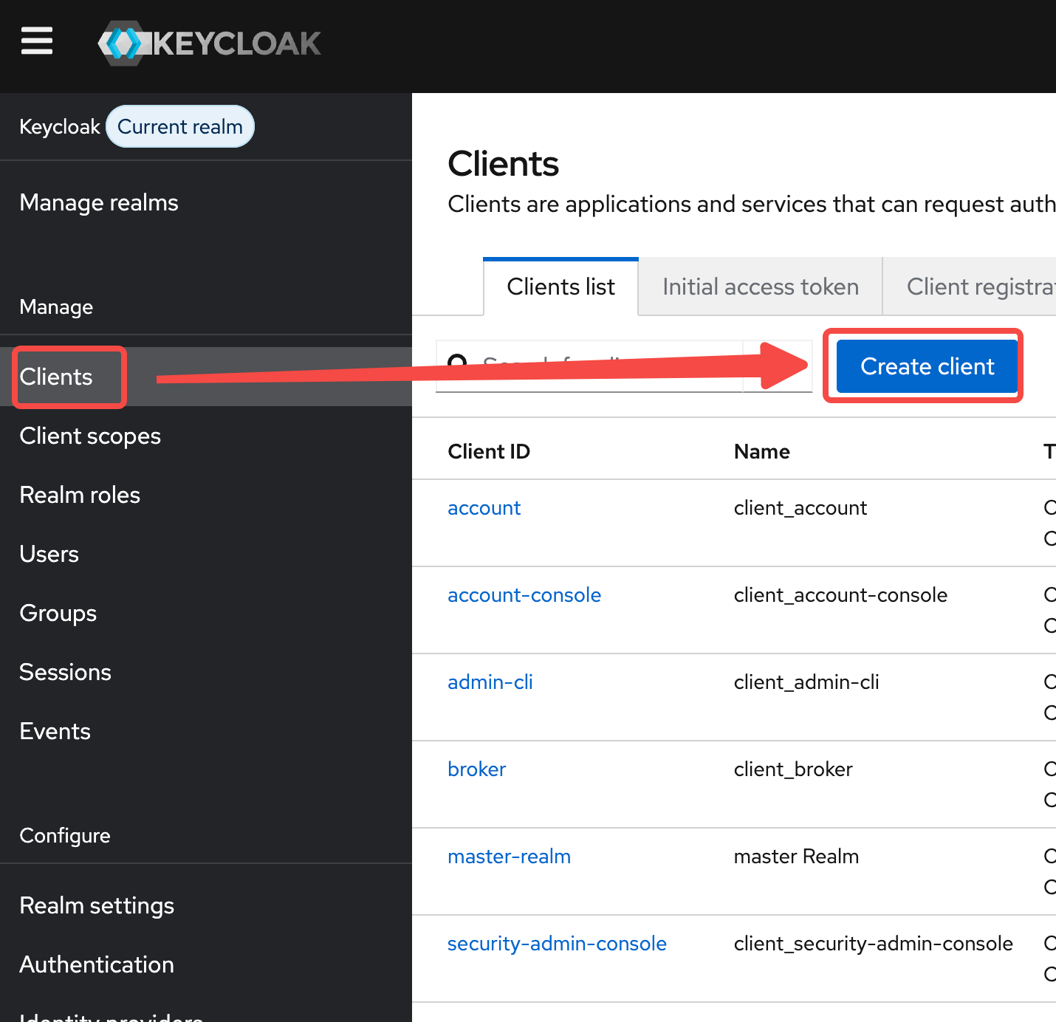Select the client_broker name cell
Image resolution: width=1056 pixels, height=1022 pixels.
793,769
